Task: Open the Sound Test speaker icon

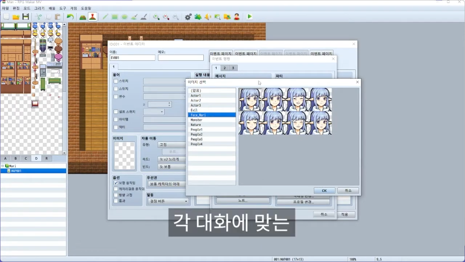Action: (x=208, y=17)
